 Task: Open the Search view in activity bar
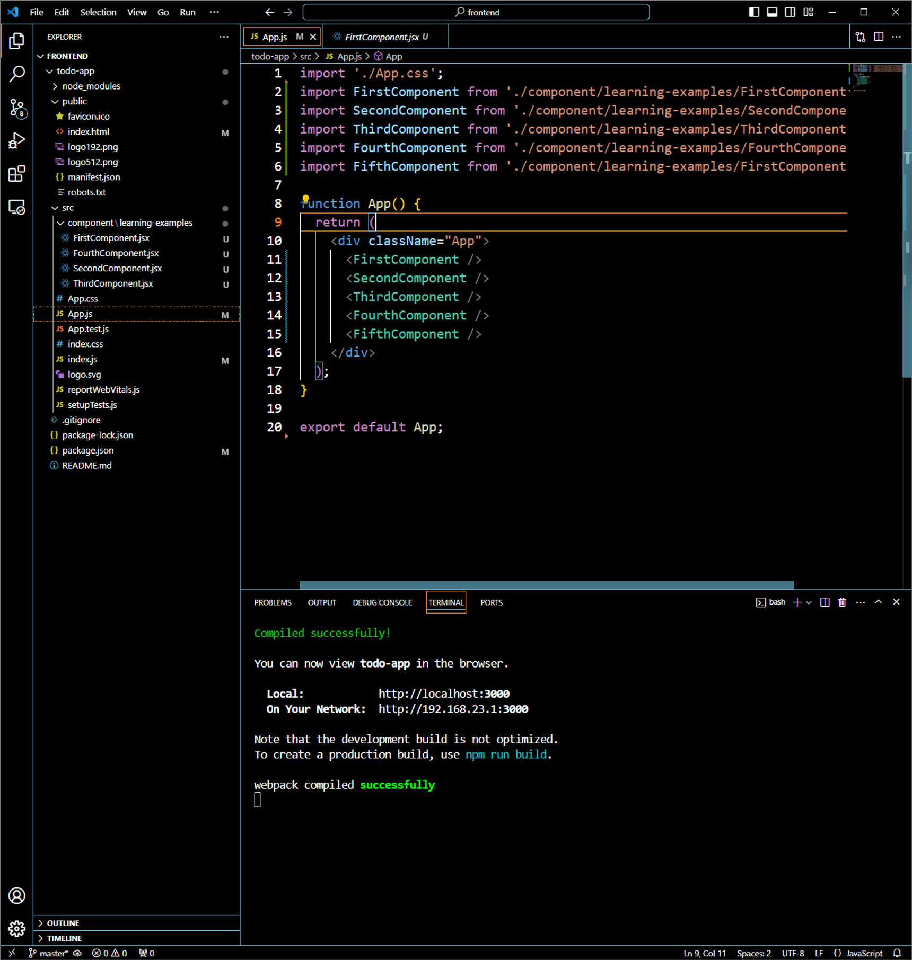coord(17,74)
